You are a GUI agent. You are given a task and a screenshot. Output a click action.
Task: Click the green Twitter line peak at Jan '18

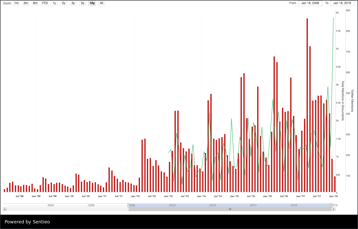click(x=333, y=18)
